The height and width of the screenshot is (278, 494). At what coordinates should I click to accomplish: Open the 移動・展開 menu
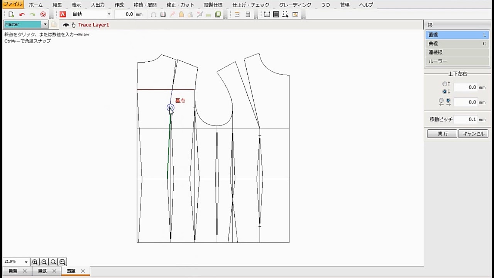145,5
